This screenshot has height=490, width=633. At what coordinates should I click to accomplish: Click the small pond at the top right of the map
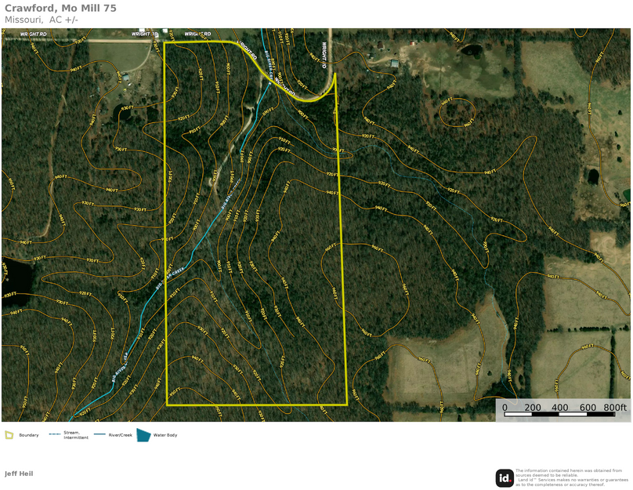472,50
